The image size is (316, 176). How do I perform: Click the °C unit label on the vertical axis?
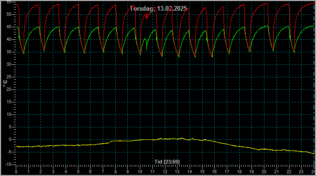[5, 83]
